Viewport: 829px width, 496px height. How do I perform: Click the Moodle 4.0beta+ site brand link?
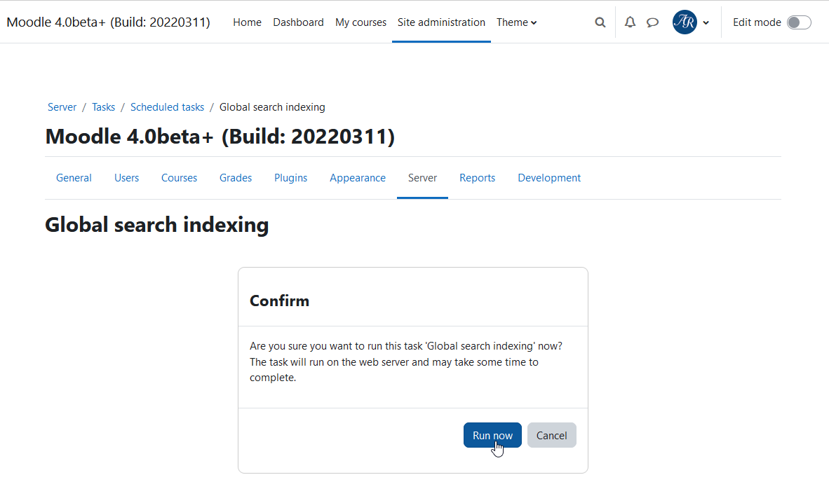pos(109,22)
